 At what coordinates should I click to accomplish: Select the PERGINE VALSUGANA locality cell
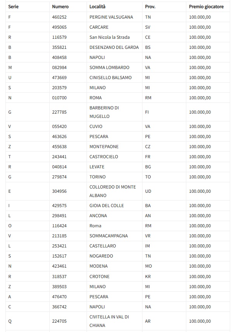click(x=111, y=17)
